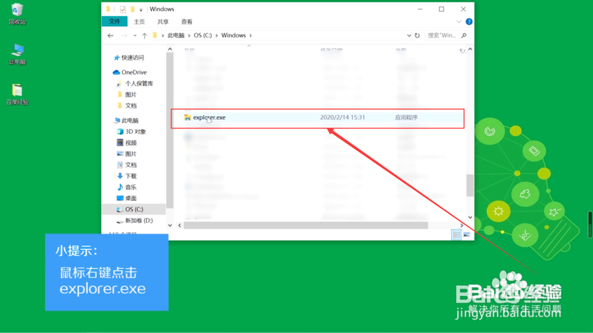Screen dimensions: 593x333
Task: Select 此电脑 in the navigation pane
Action: [x=126, y=120]
